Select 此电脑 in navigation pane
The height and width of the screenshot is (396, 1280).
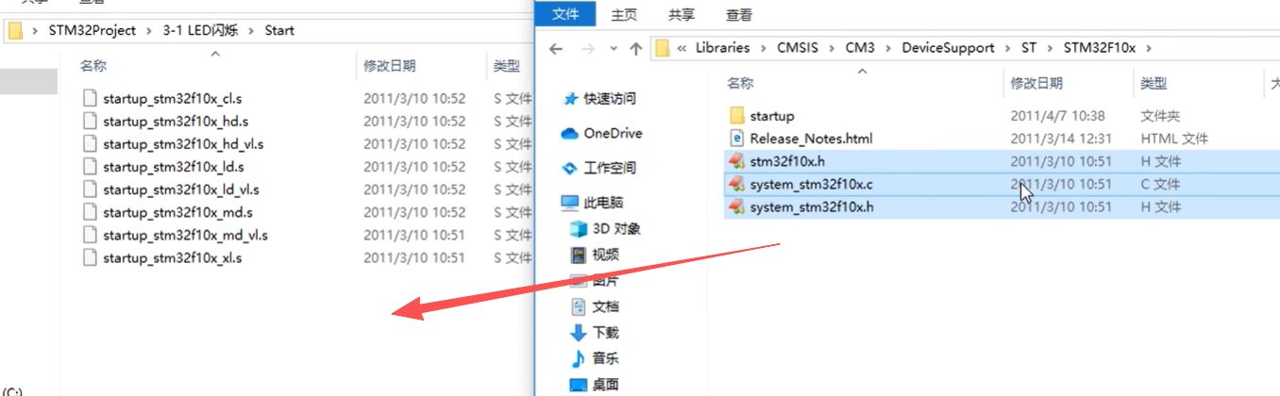pos(603,203)
